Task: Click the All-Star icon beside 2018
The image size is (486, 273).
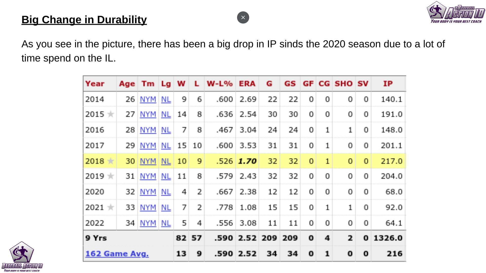Action: pyautogui.click(x=111, y=161)
